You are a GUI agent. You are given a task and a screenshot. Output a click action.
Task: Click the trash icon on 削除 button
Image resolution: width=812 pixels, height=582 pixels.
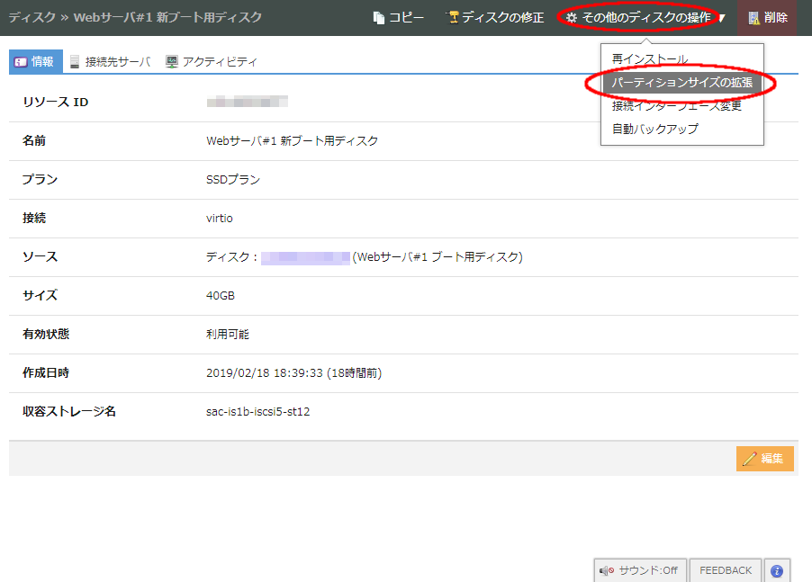[x=753, y=18]
